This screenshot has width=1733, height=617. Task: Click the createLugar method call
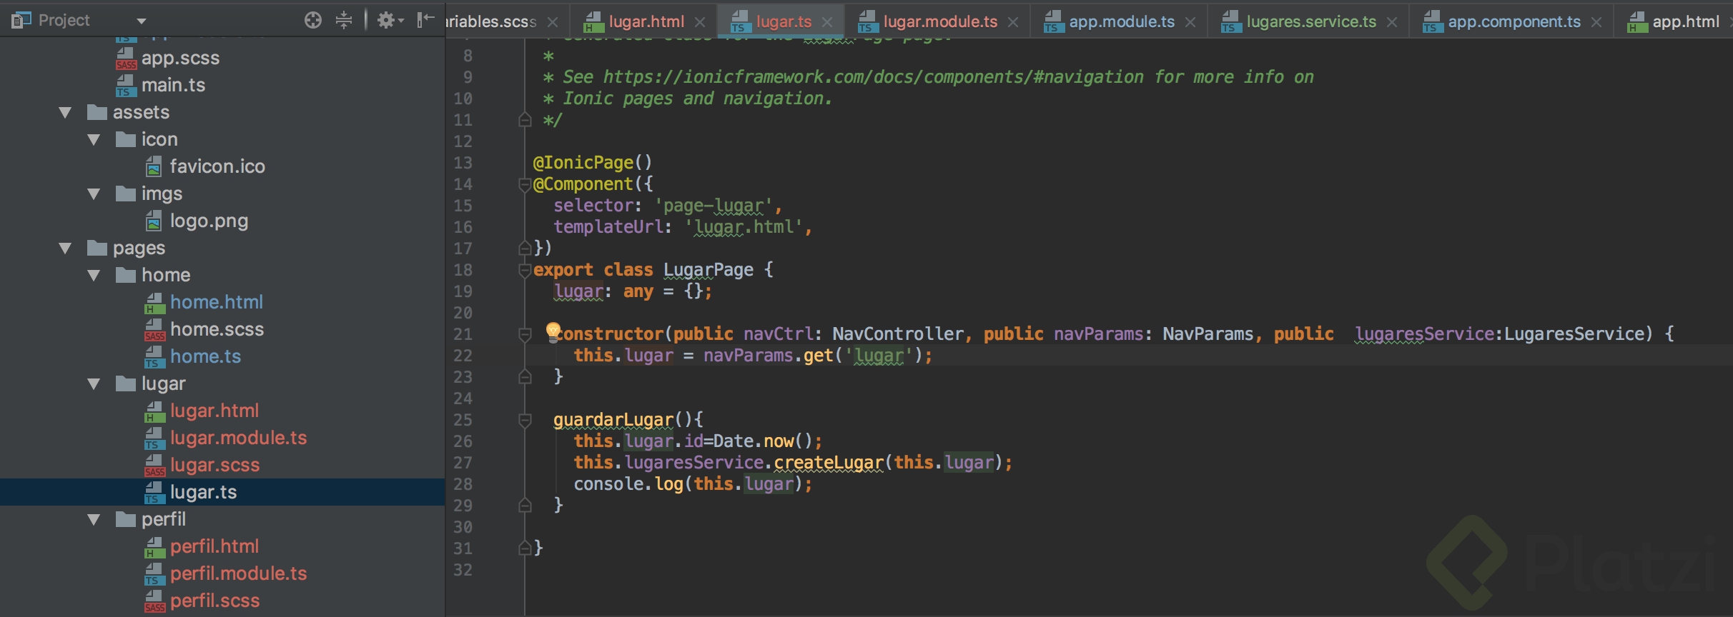click(x=829, y=463)
